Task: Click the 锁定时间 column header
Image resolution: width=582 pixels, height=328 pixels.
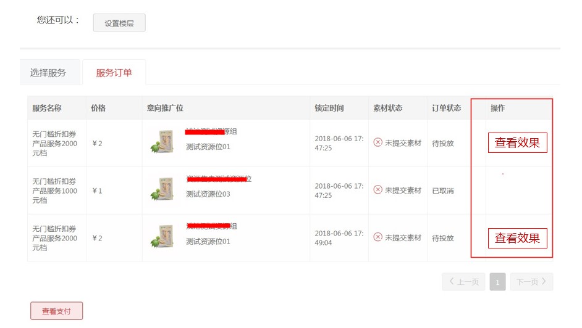Action: [x=329, y=108]
